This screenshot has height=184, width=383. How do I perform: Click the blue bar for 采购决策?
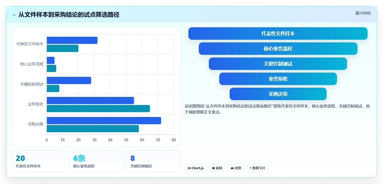click(104, 121)
